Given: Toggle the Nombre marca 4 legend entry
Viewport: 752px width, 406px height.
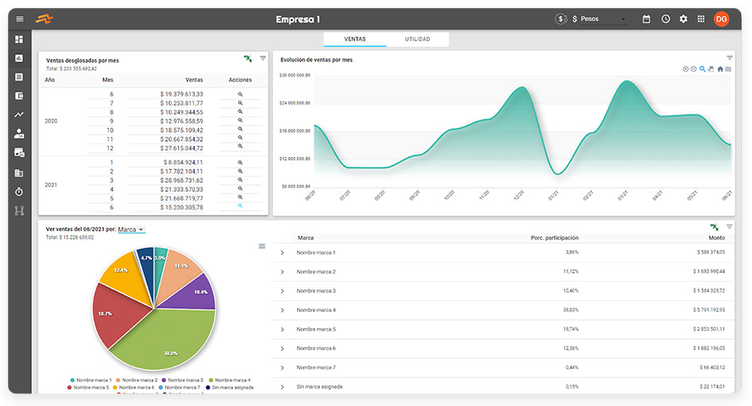Looking at the screenshot, I should pyautogui.click(x=230, y=380).
